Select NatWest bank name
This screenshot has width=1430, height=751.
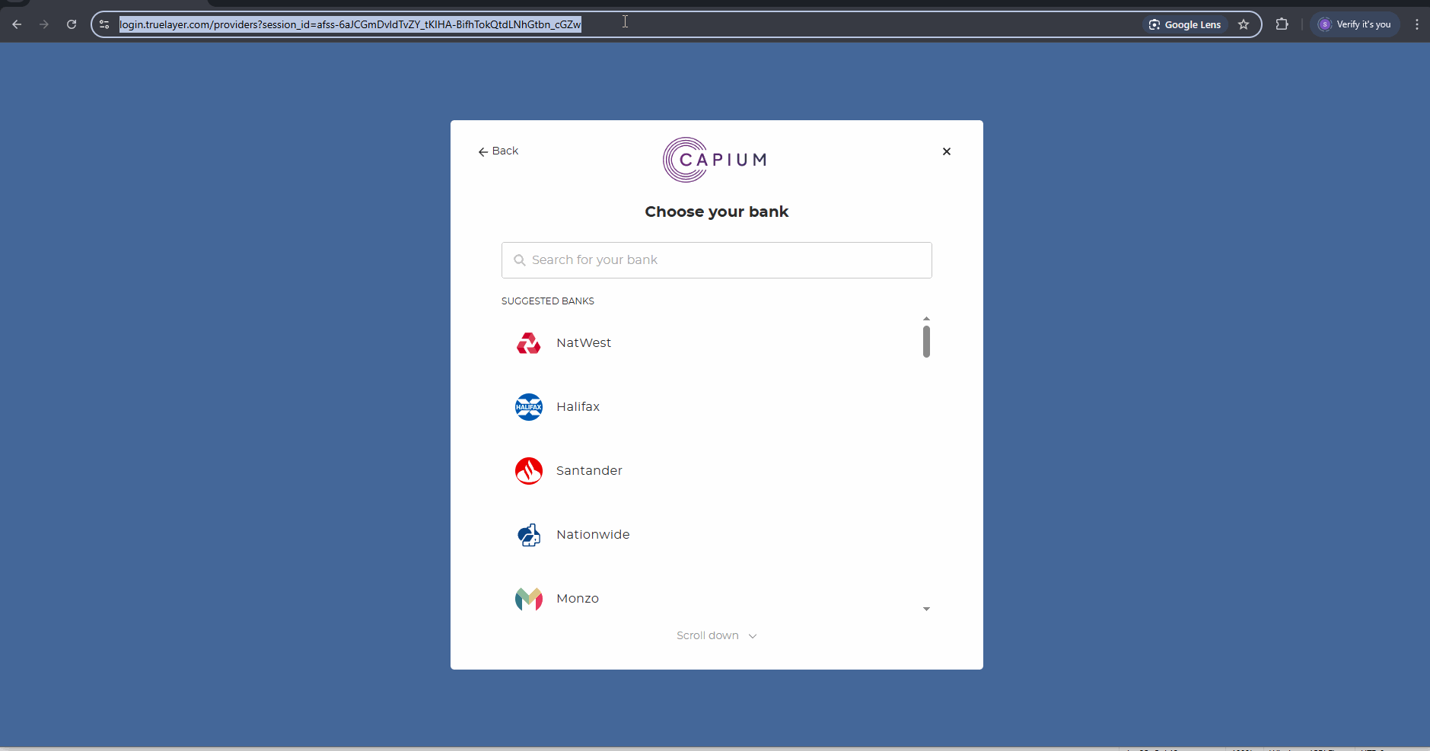[584, 343]
